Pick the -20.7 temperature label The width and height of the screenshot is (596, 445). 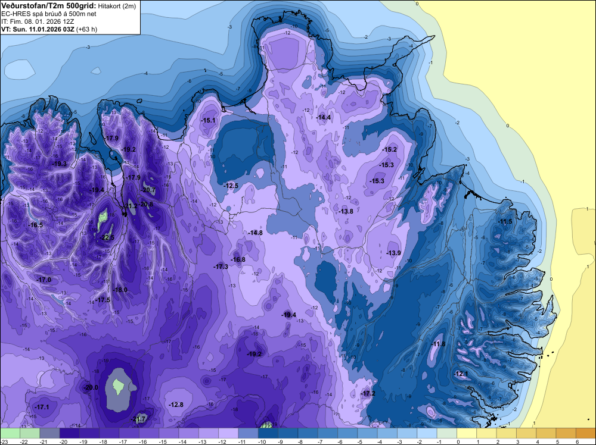(x=148, y=190)
